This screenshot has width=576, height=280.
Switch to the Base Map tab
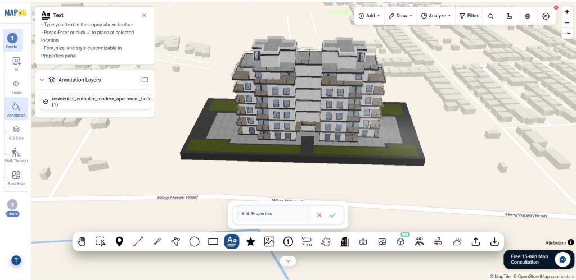(16, 178)
